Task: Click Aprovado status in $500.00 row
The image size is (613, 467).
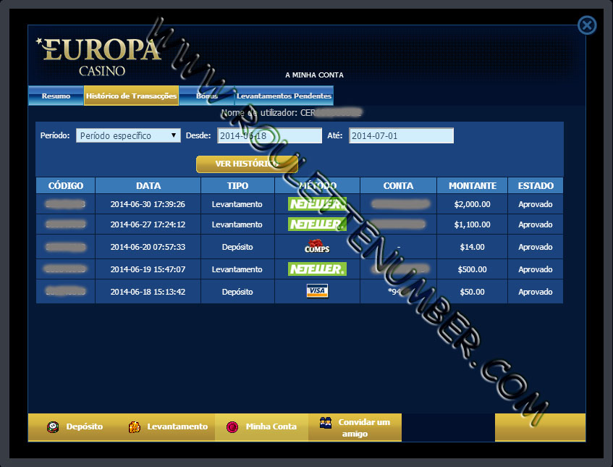Action: (x=536, y=269)
